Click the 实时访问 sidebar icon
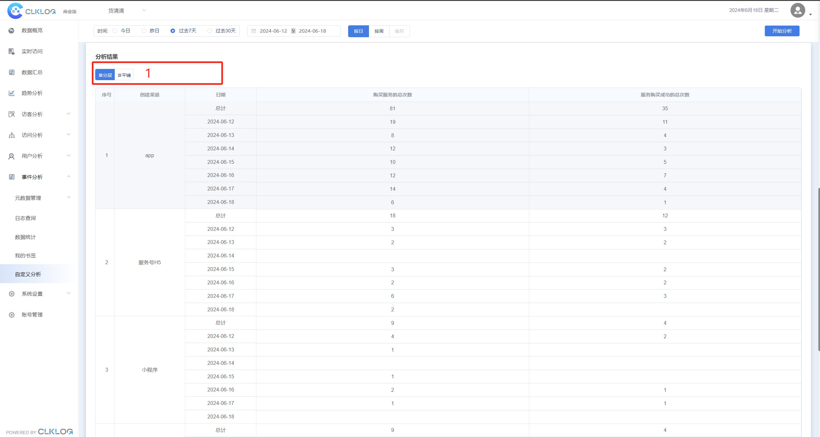This screenshot has height=437, width=820. click(x=12, y=51)
